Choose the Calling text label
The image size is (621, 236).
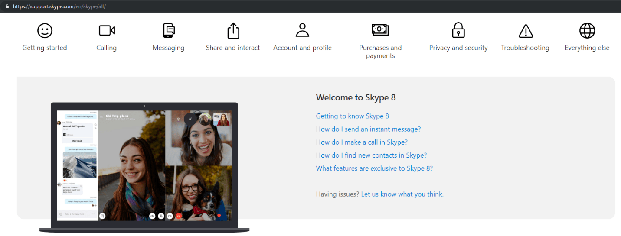pyautogui.click(x=107, y=48)
